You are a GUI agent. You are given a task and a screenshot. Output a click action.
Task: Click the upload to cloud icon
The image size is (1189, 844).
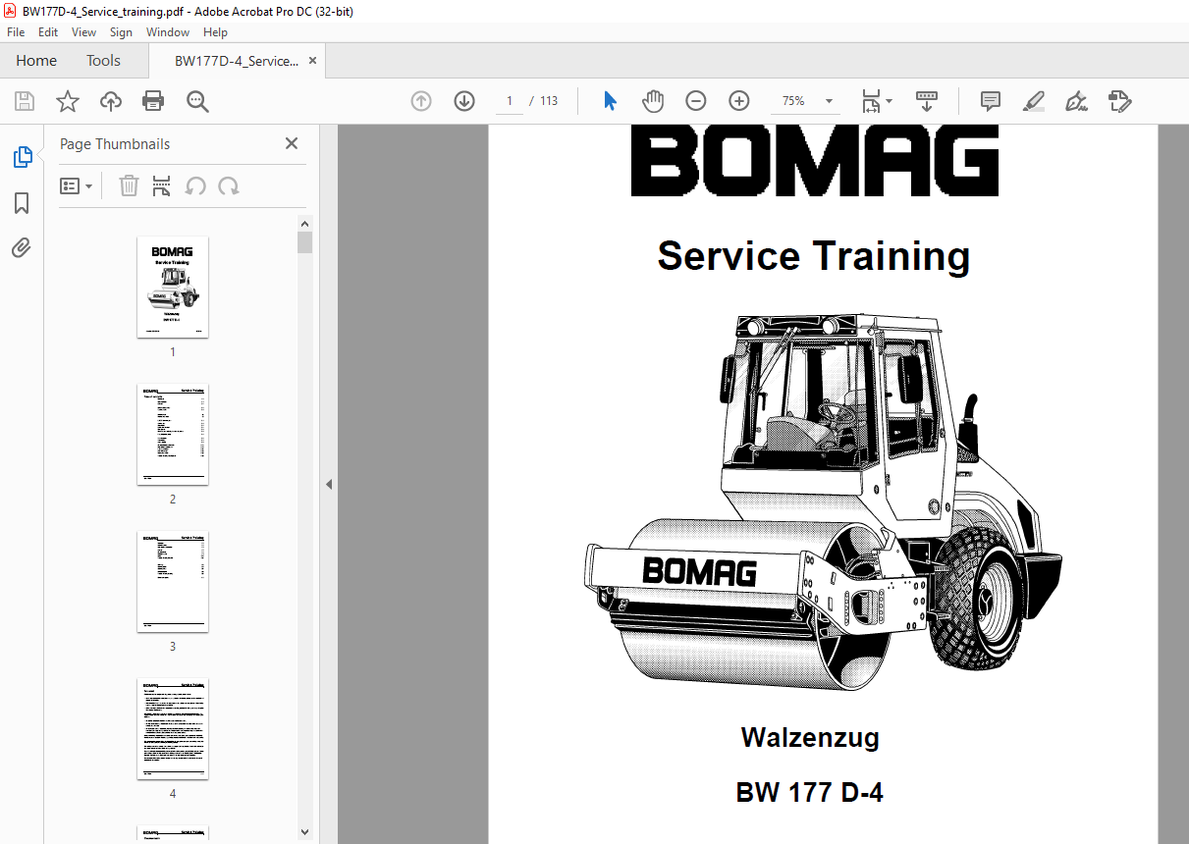coord(111,101)
